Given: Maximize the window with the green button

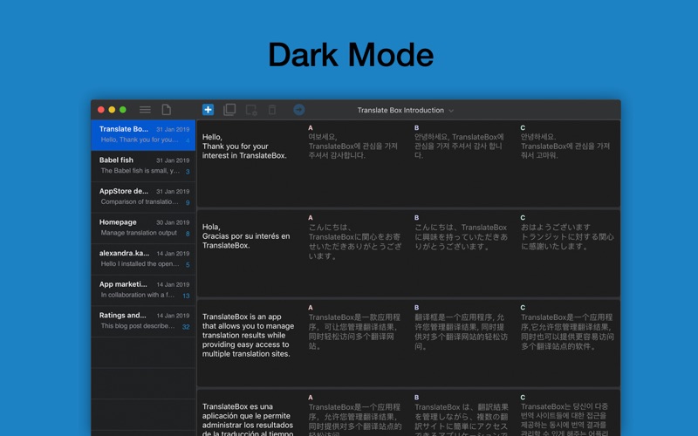Looking at the screenshot, I should coord(123,110).
